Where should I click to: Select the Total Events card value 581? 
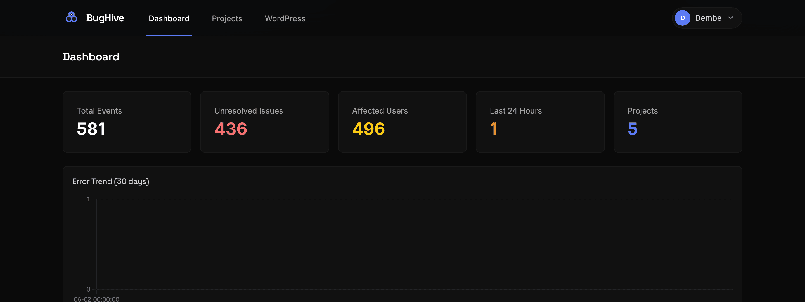[91, 129]
